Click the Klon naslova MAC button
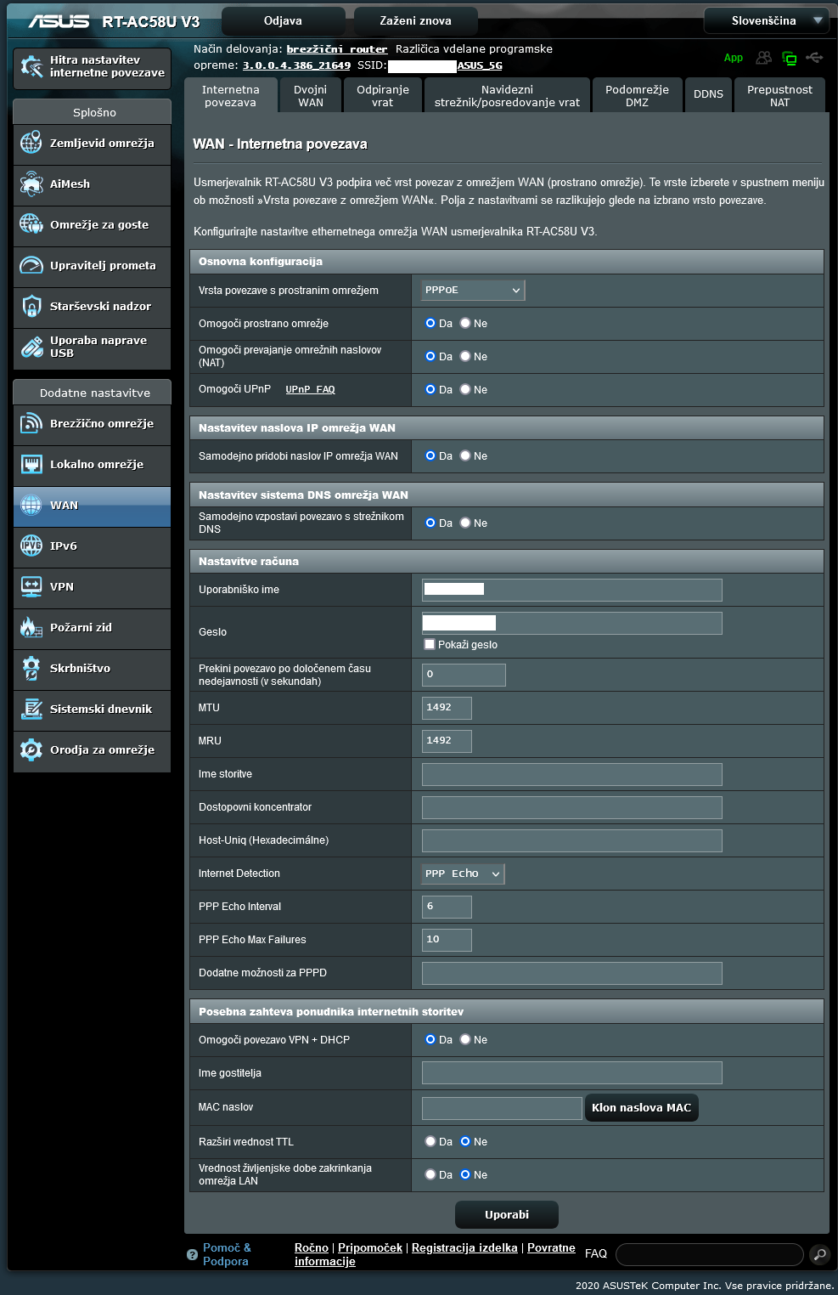The height and width of the screenshot is (1295, 838). (641, 1108)
